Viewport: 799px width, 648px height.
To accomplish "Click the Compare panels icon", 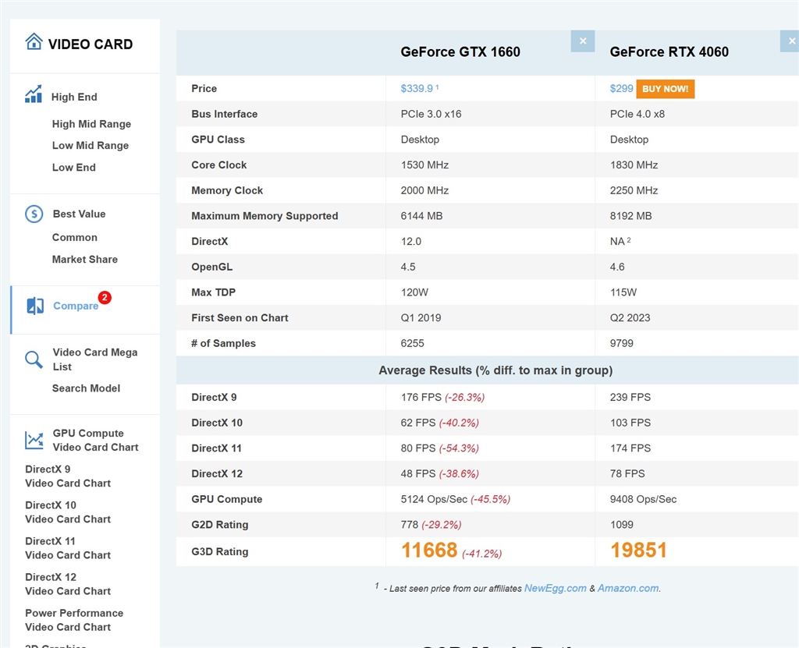I will [x=35, y=306].
